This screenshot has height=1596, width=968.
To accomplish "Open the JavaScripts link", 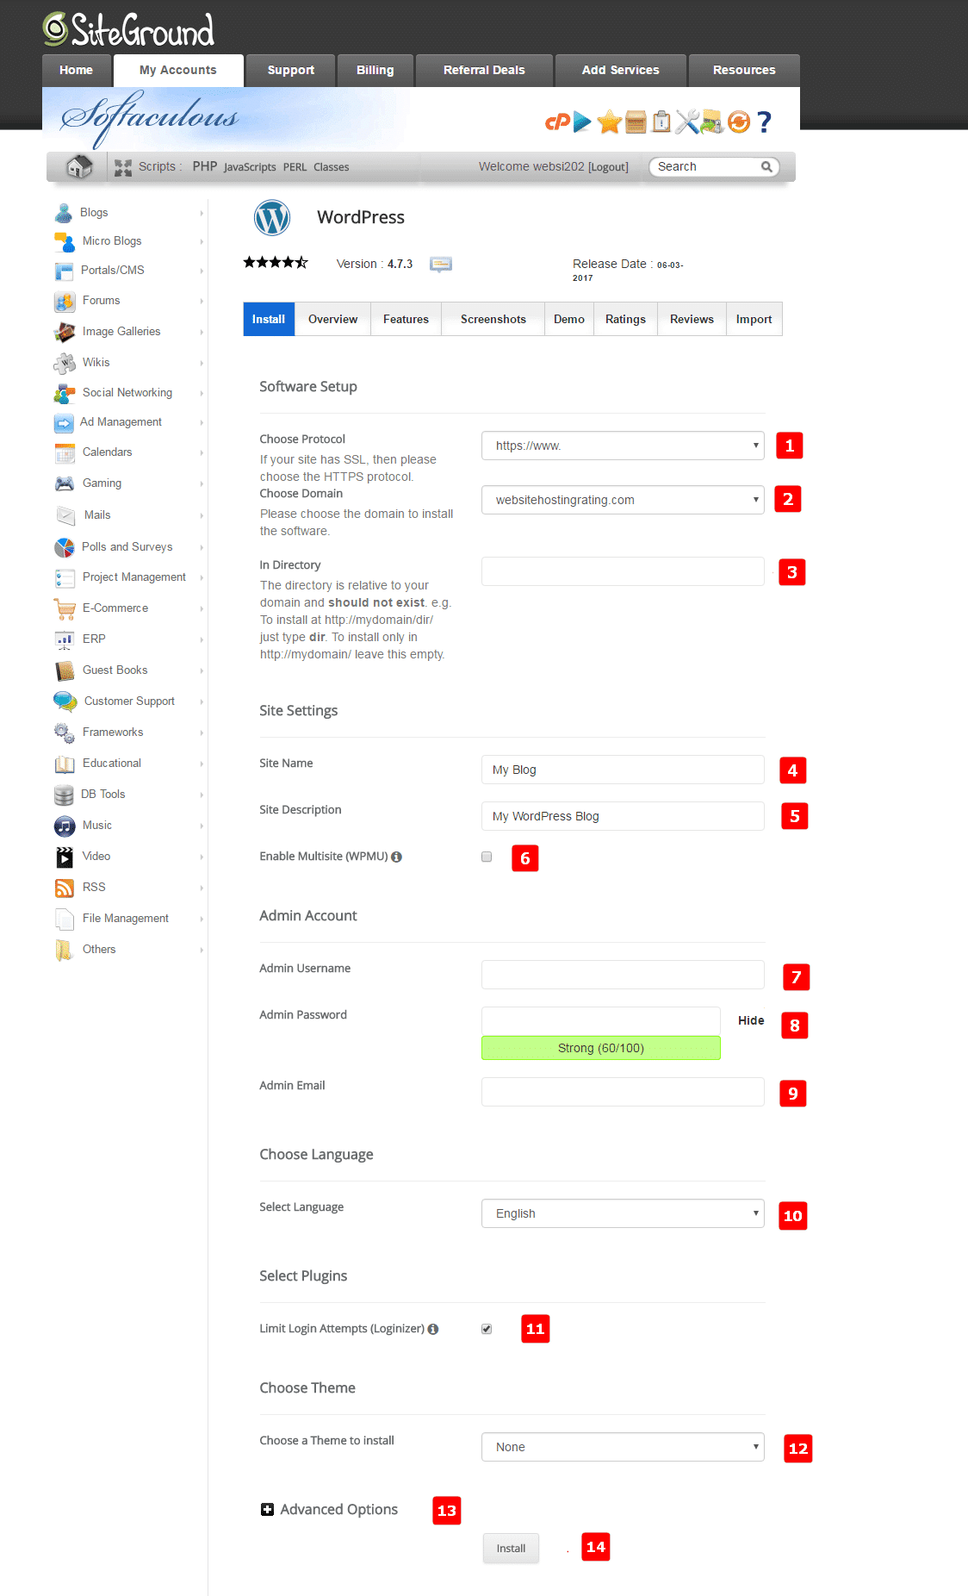I will [250, 167].
